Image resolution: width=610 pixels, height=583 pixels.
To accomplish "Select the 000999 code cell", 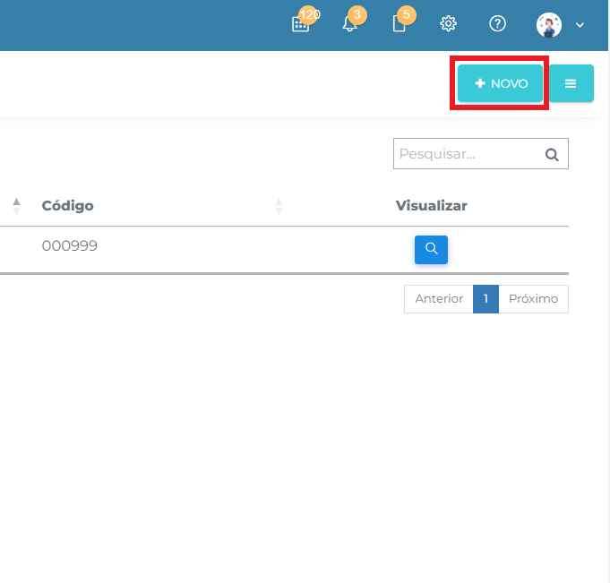I will (x=70, y=245).
